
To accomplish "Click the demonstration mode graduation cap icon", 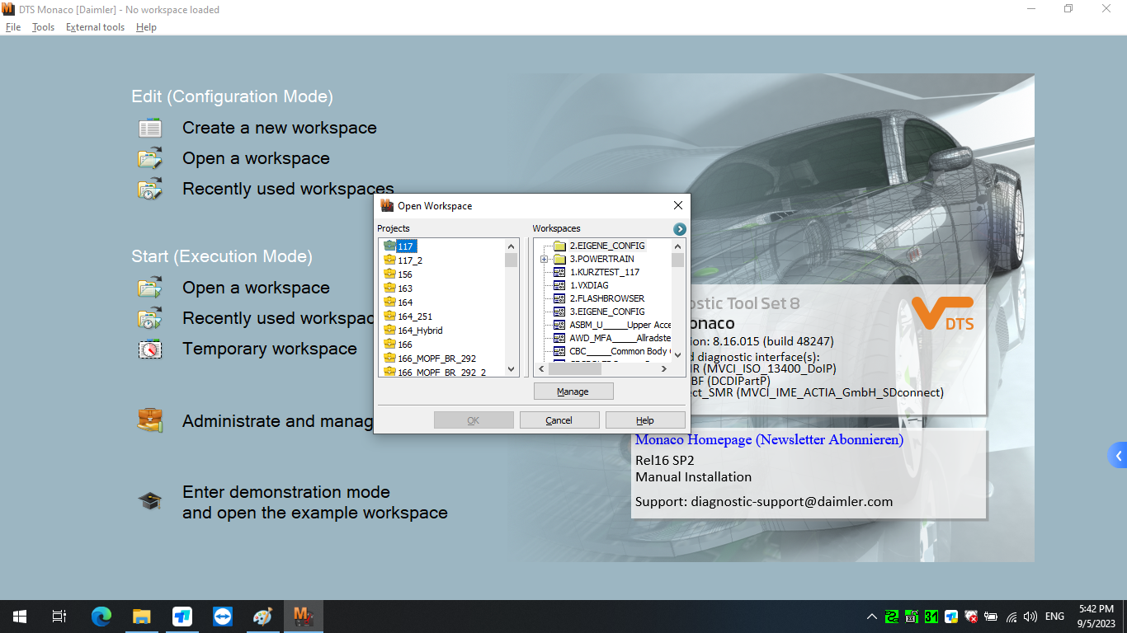I will 149,499.
